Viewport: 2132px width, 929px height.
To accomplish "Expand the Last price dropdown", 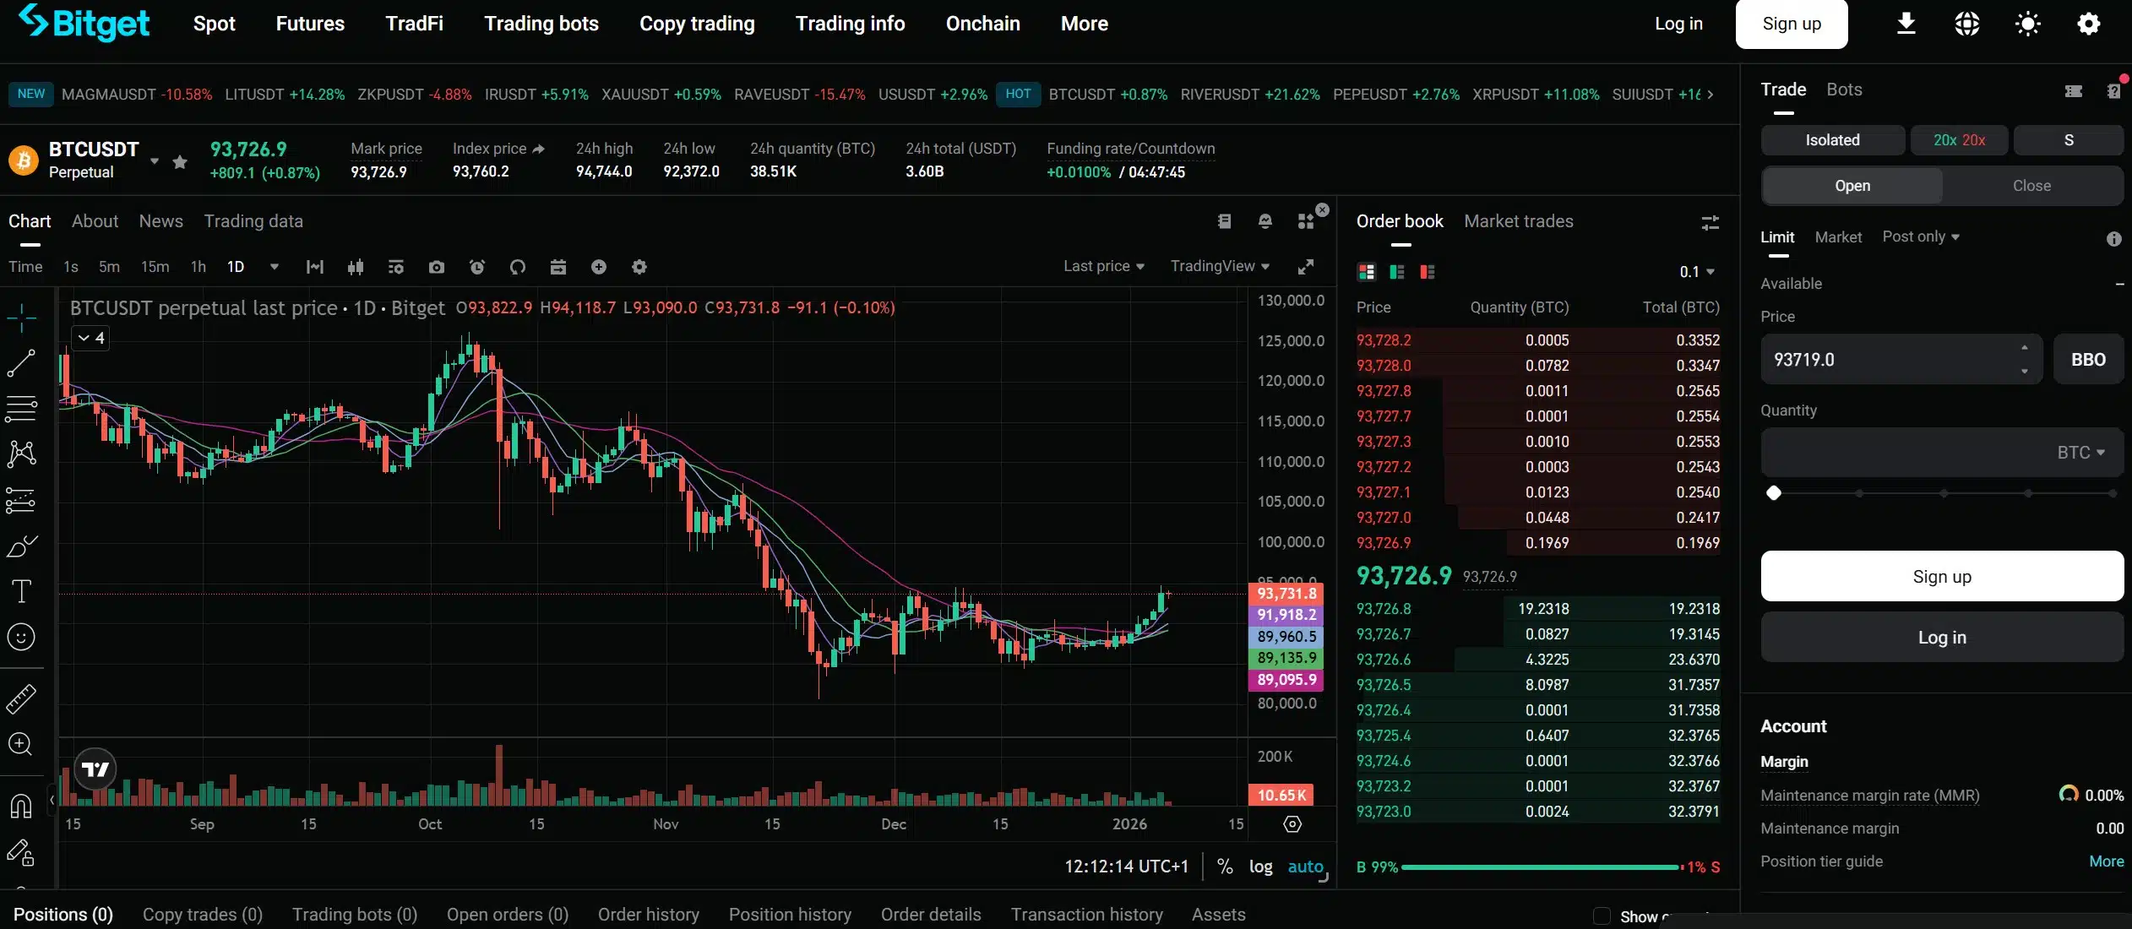I will pyautogui.click(x=1103, y=266).
